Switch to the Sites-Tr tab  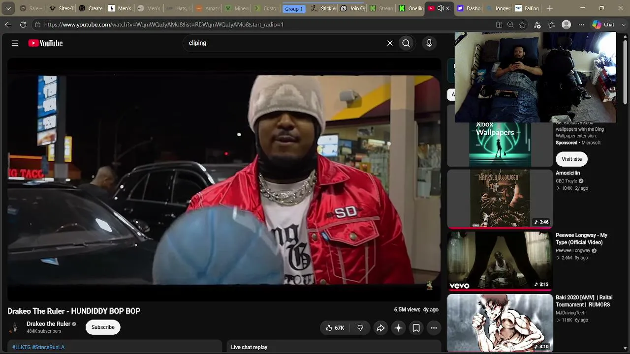[62, 8]
